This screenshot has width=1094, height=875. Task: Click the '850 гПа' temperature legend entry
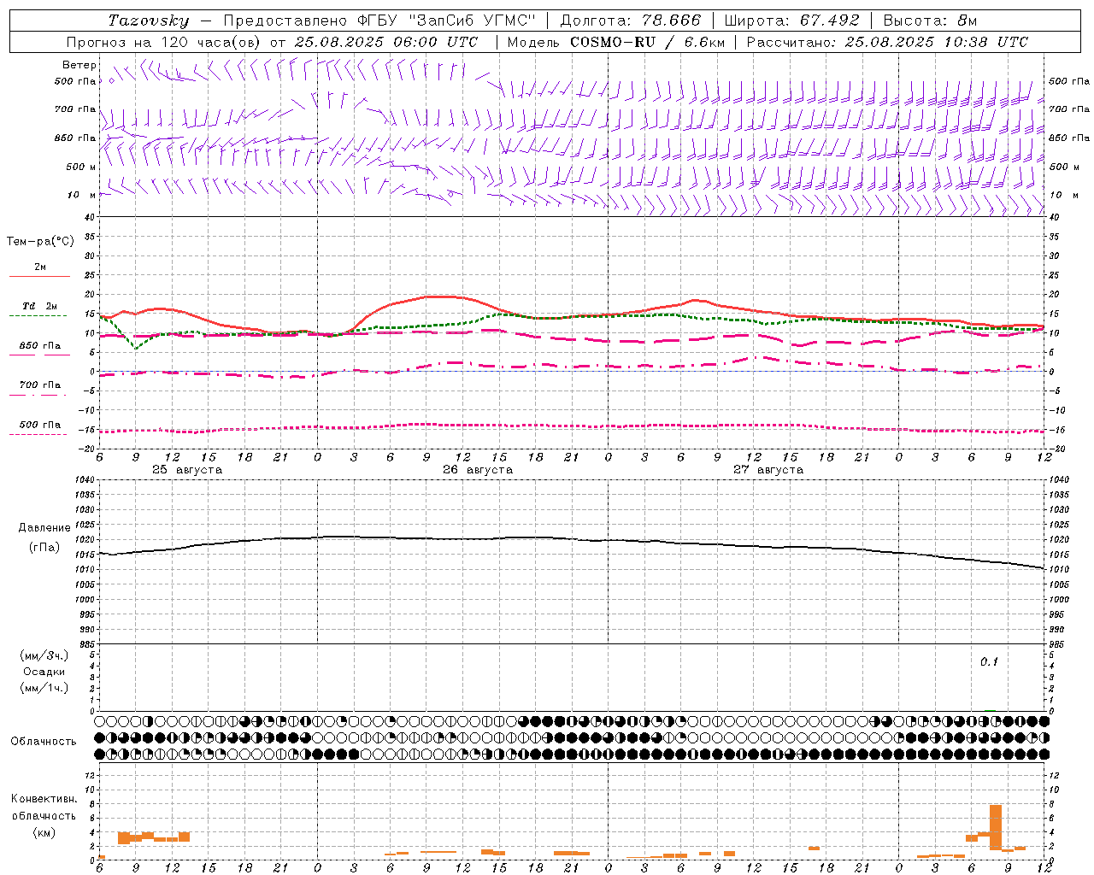coord(40,346)
